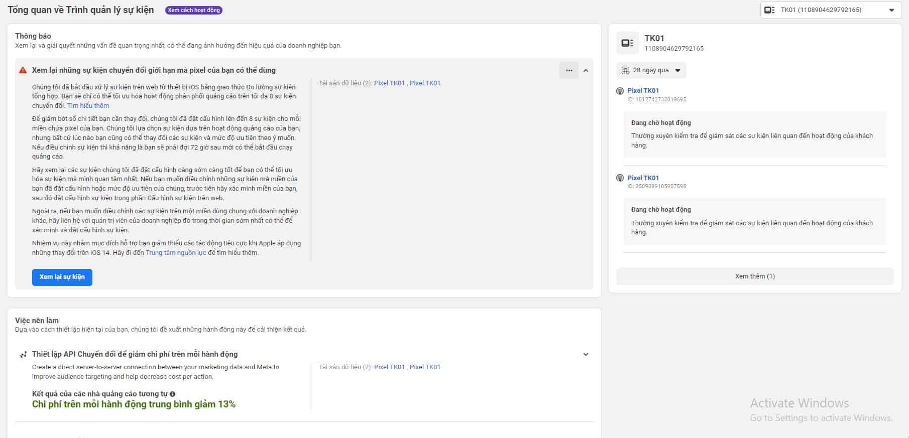Open Pixel TK01 with ID 1012742733019695
The height and width of the screenshot is (438, 909).
pyautogui.click(x=643, y=91)
